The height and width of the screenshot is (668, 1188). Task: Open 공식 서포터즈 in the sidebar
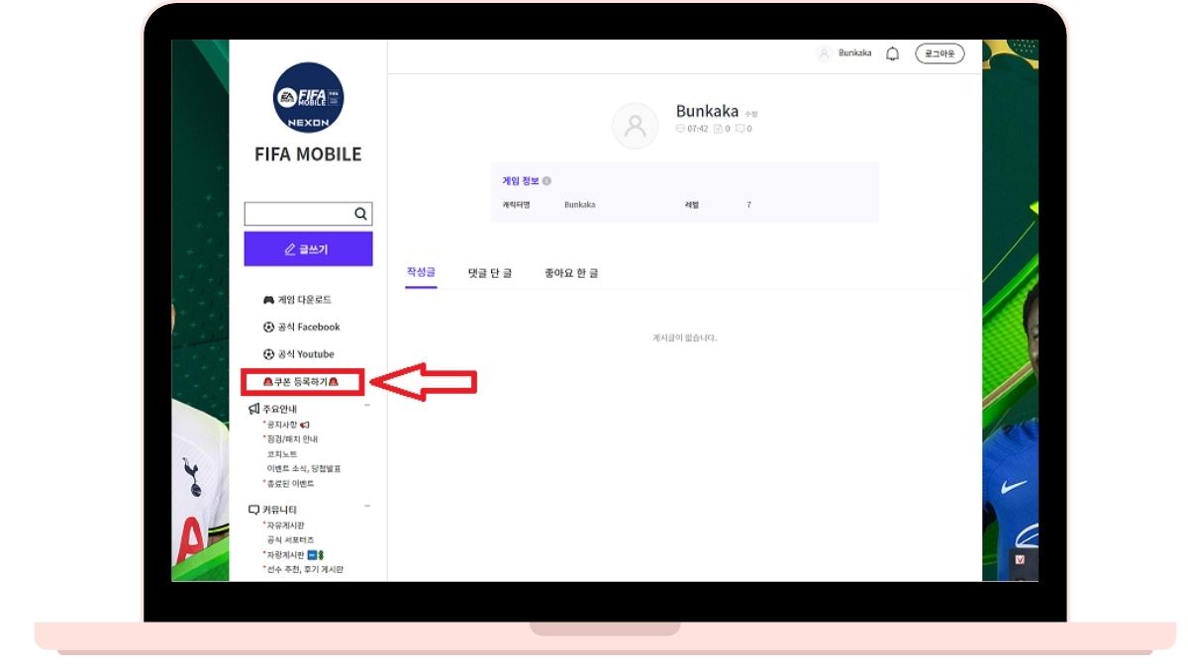tap(290, 540)
